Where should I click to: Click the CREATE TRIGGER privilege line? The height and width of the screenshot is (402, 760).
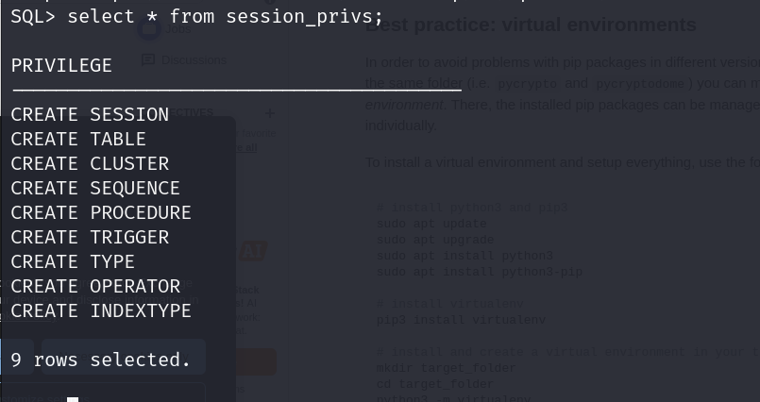pos(90,238)
